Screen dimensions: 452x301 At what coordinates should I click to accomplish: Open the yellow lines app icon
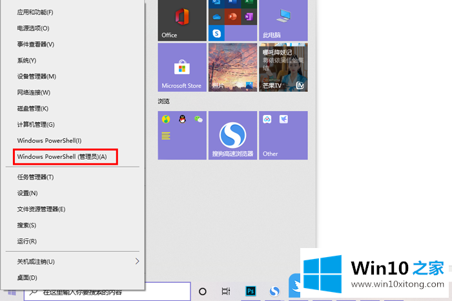tap(166, 136)
